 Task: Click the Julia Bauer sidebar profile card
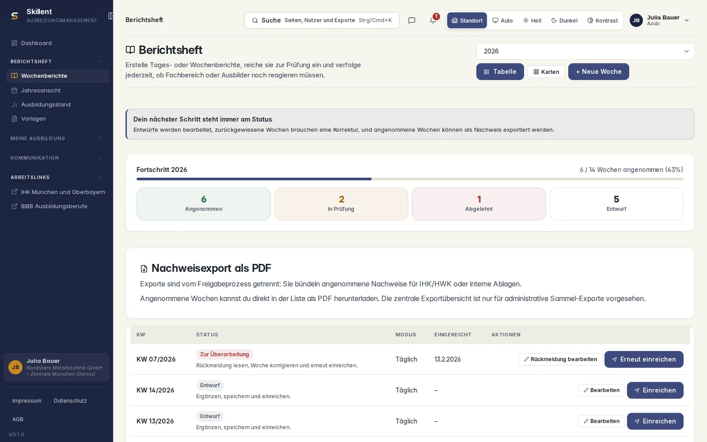click(56, 367)
